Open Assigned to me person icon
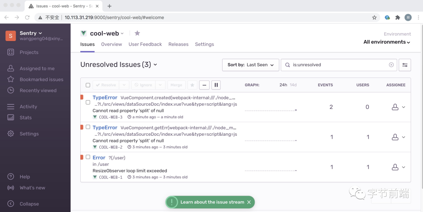Image resolution: width=423 pixels, height=212 pixels. point(11,68)
